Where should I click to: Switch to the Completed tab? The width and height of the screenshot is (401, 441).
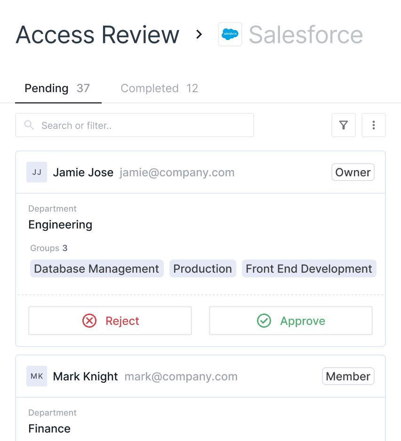click(x=159, y=88)
